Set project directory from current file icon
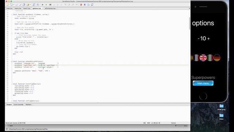 point(24,5)
